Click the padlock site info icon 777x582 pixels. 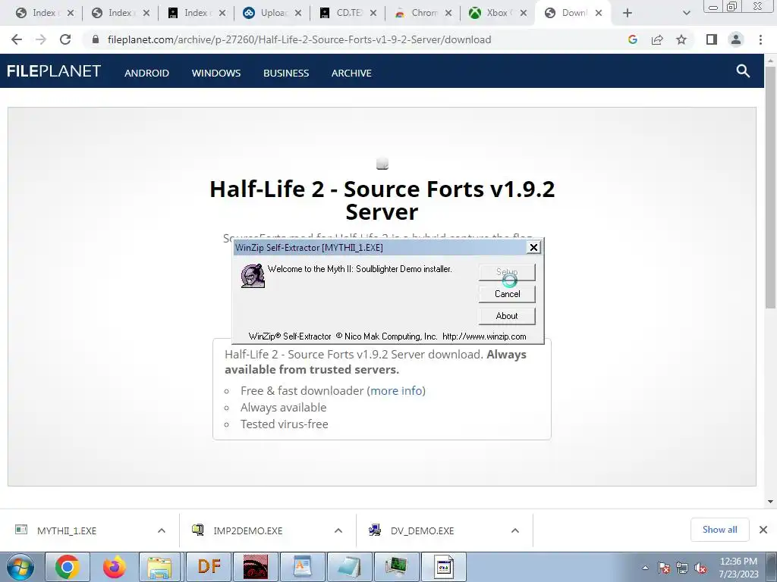coord(96,39)
